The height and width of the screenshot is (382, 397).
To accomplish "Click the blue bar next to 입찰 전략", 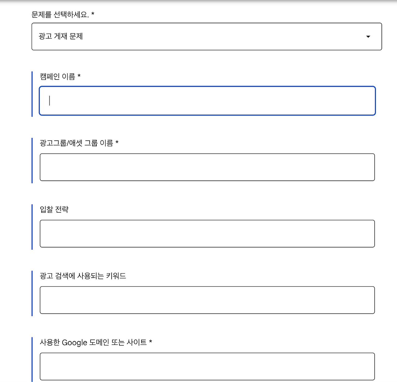I will [x=32, y=226].
